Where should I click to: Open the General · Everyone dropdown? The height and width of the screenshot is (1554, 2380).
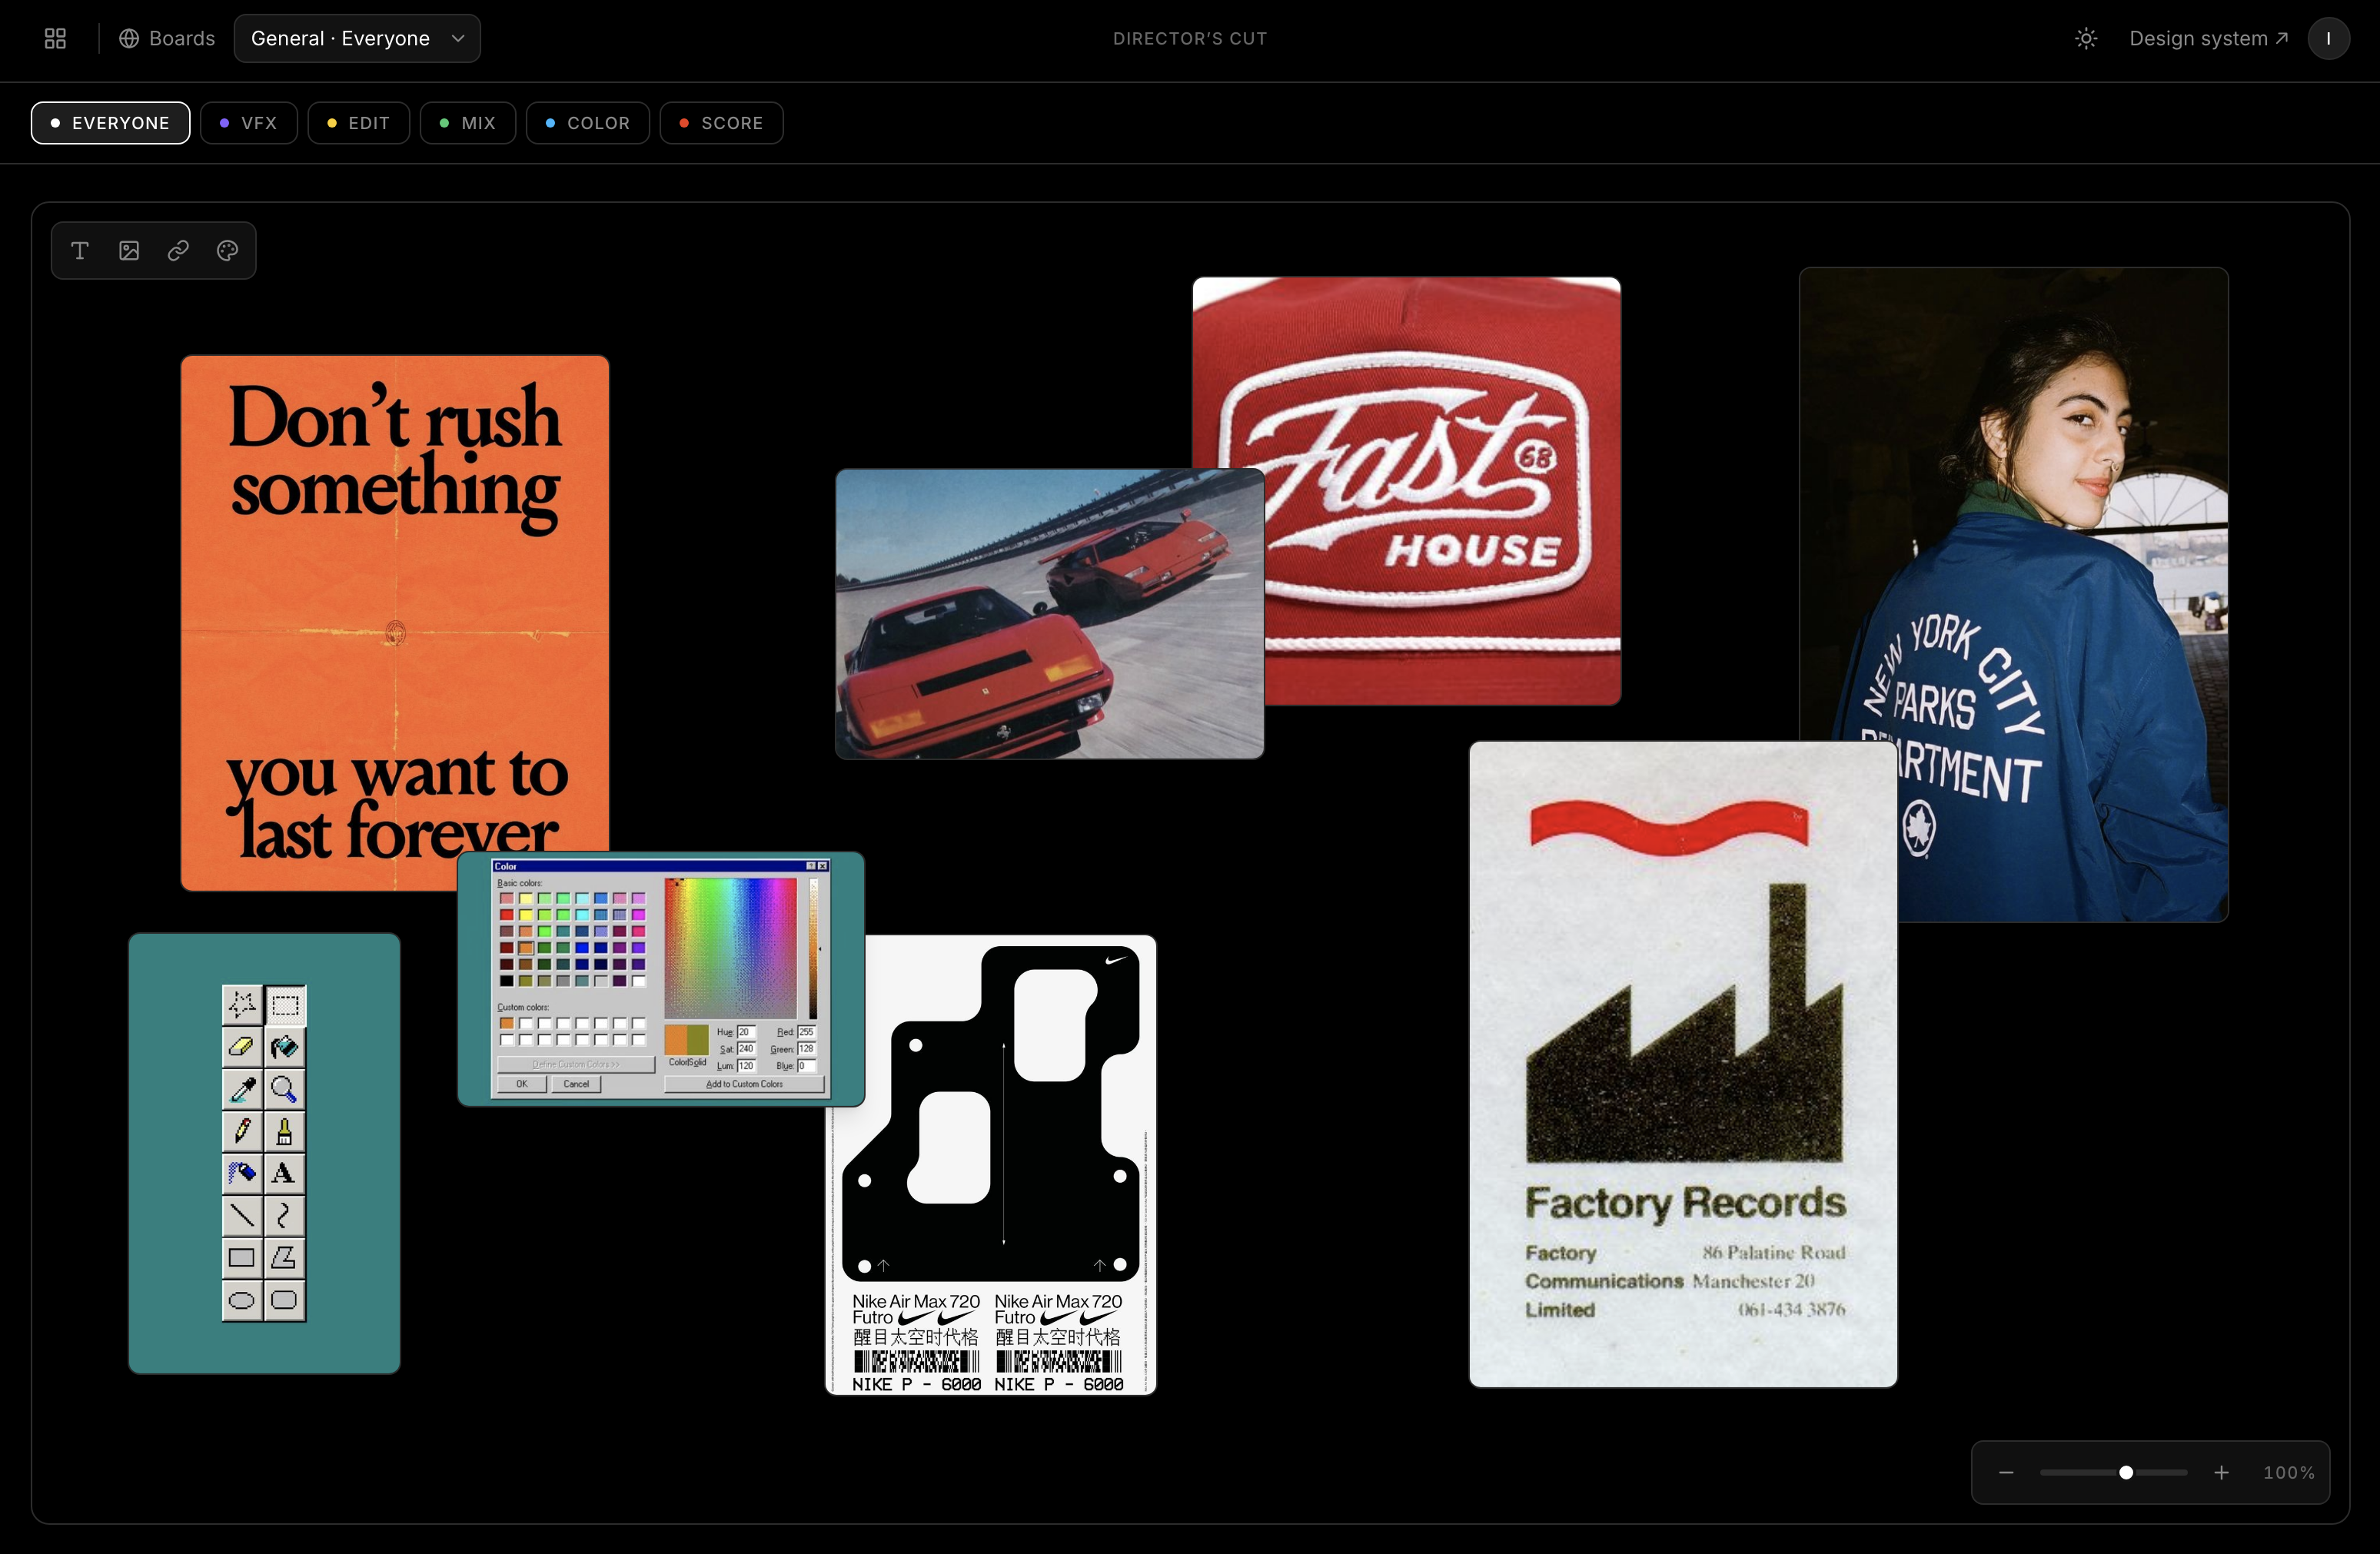[x=357, y=38]
